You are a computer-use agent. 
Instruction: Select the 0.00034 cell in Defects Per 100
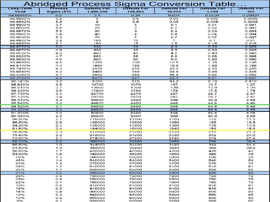pos(251,15)
